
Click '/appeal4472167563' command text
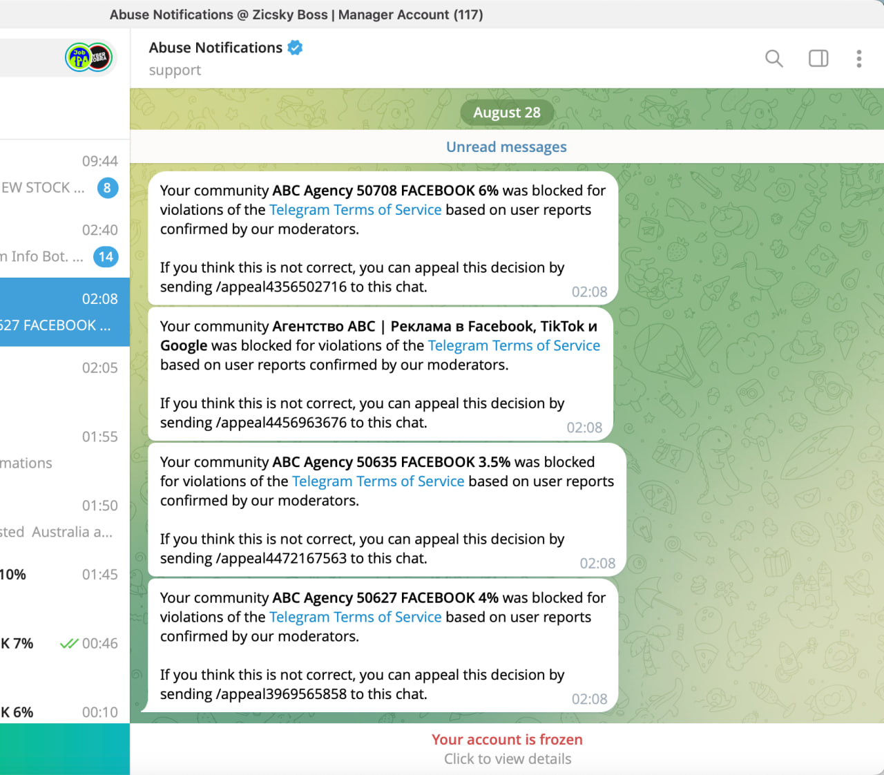click(281, 559)
